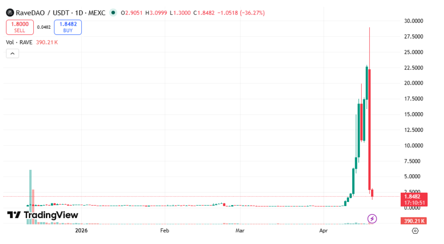
Task: Click the RaveDAO coin logo icon
Action: (10, 13)
